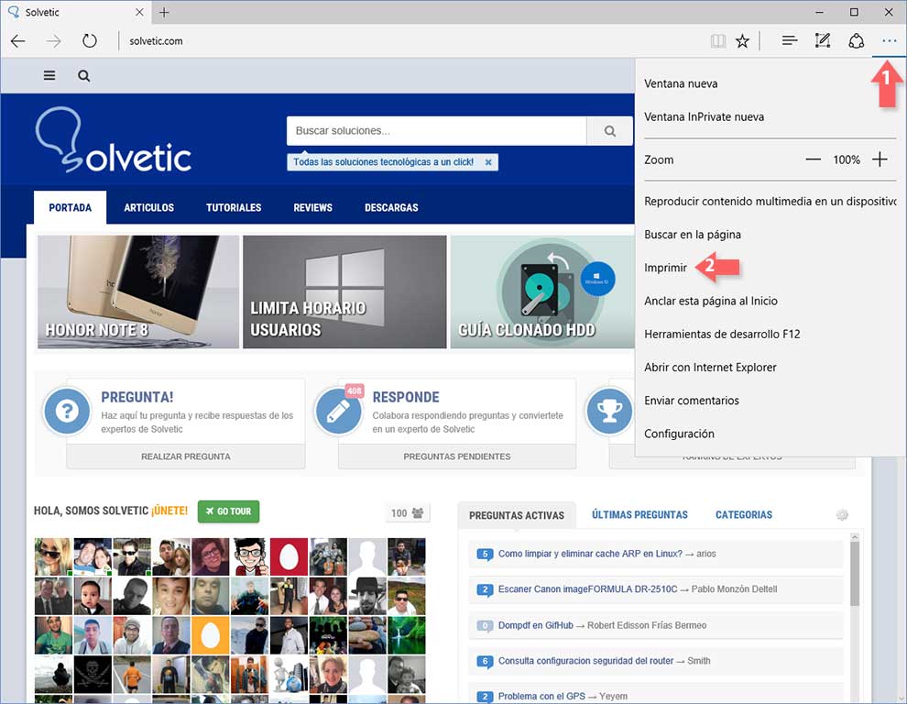Go back with the browser back arrow

pos(18,41)
